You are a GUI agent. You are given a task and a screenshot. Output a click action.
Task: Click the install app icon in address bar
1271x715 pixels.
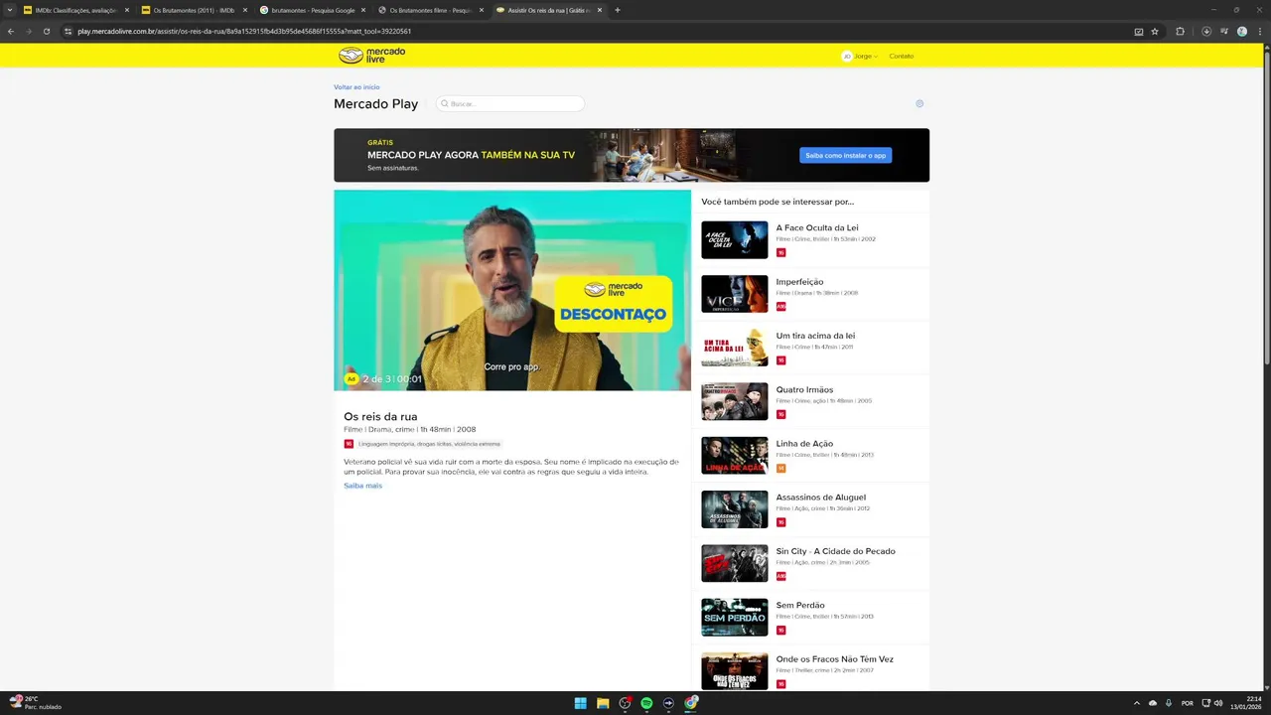tap(1139, 31)
